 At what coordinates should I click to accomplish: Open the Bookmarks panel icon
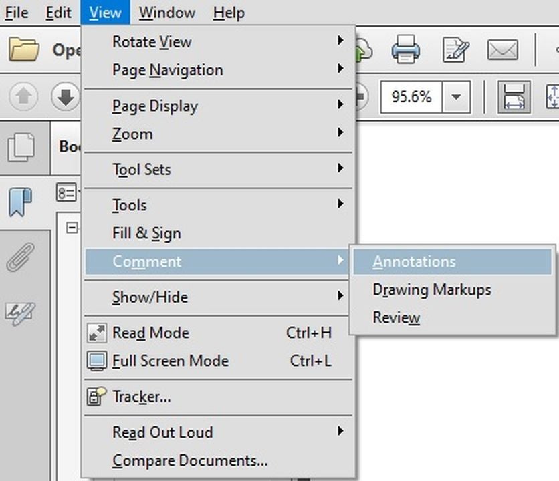point(20,202)
